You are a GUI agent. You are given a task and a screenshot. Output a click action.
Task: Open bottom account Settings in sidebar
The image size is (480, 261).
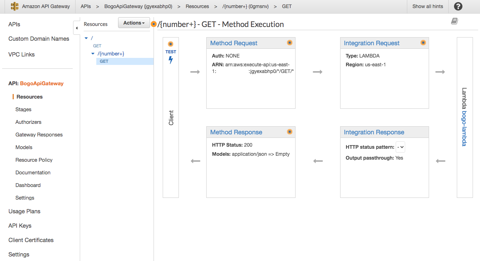coord(19,254)
